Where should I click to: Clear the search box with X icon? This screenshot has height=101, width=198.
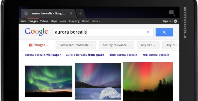(148, 32)
